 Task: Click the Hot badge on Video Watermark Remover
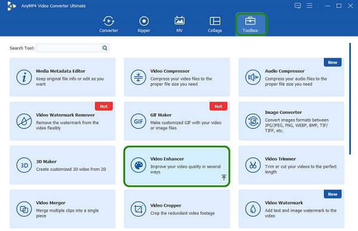pos(104,106)
